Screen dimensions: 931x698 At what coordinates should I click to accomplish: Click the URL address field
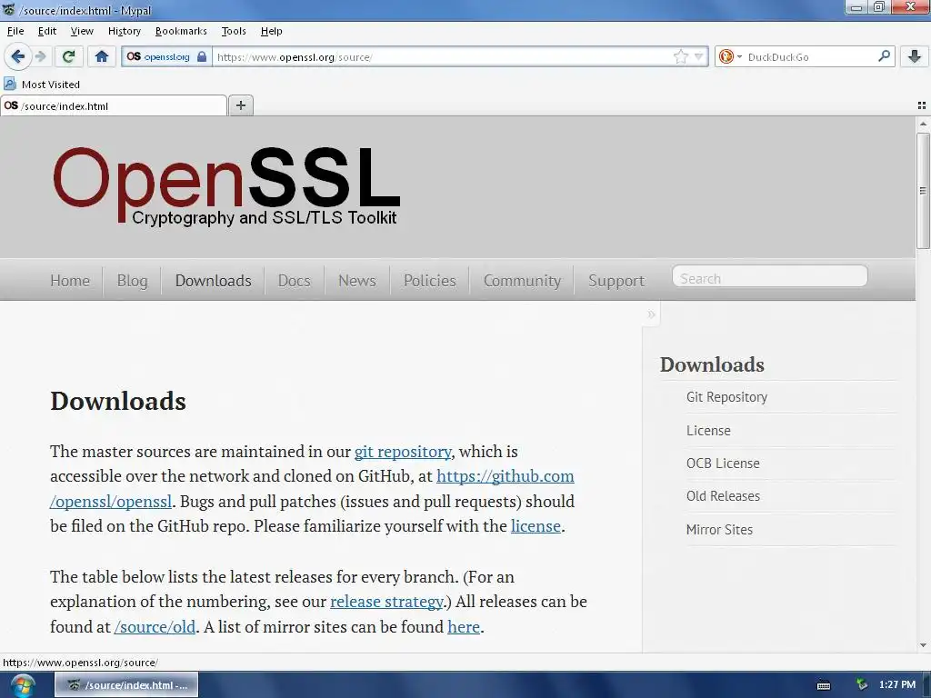tap(443, 57)
